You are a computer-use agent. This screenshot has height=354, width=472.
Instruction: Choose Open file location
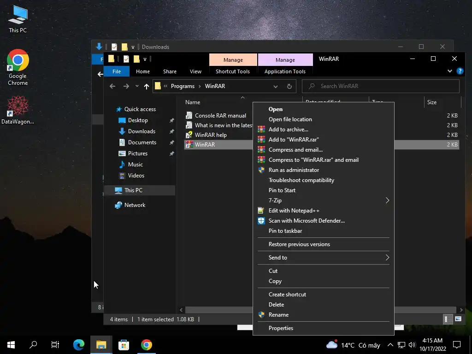(324, 119)
